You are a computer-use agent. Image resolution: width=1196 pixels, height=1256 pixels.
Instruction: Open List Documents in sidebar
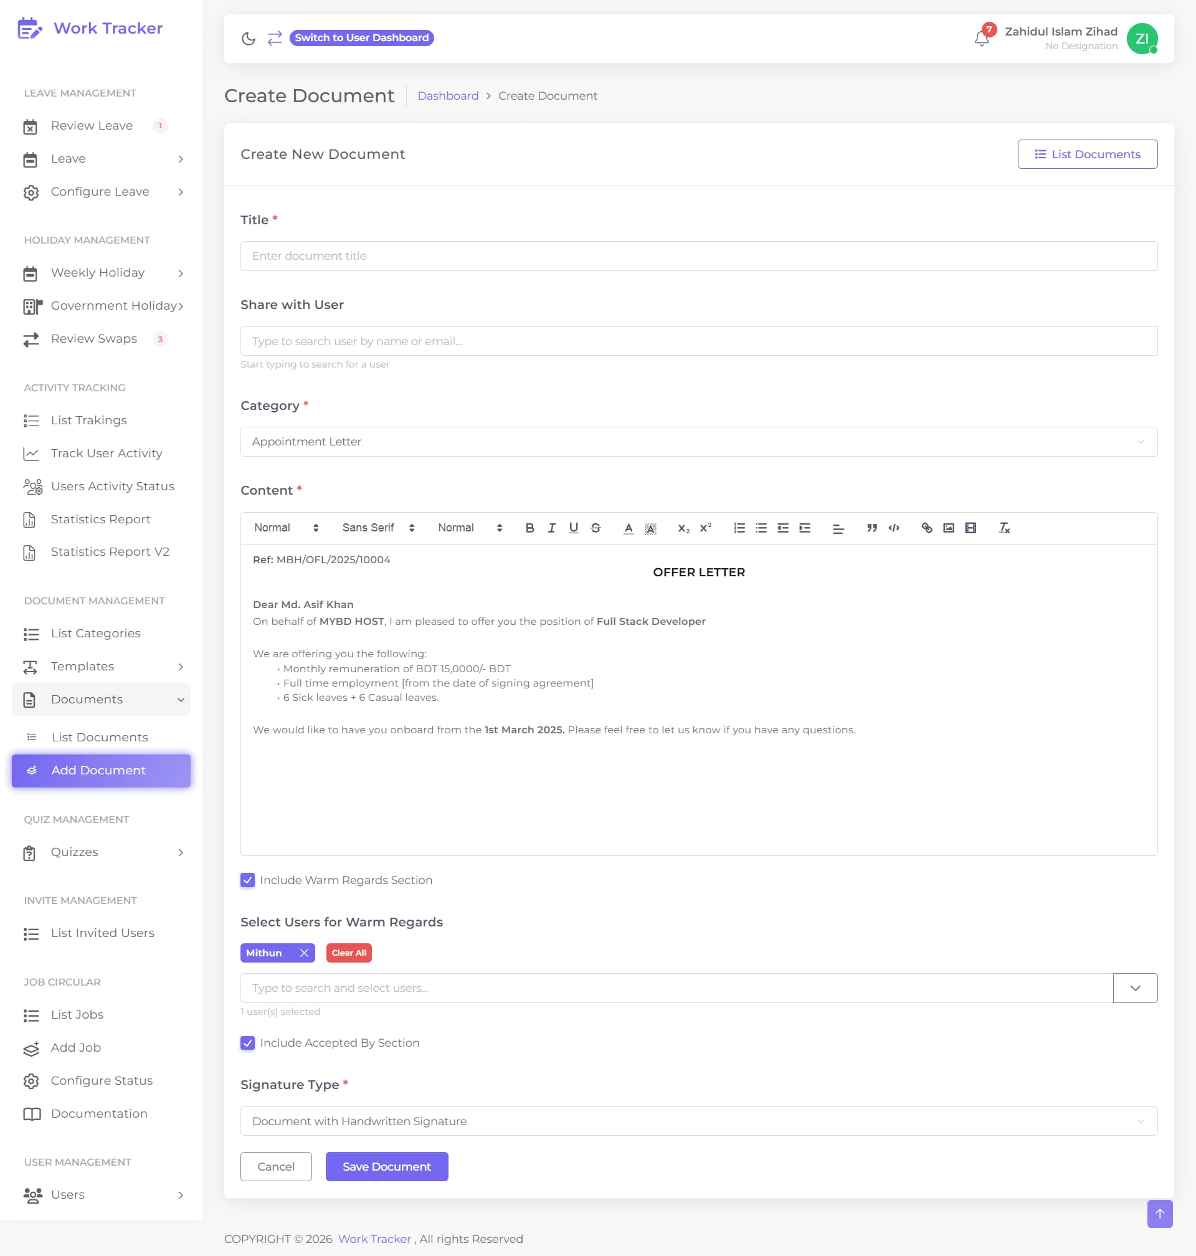pos(101,737)
